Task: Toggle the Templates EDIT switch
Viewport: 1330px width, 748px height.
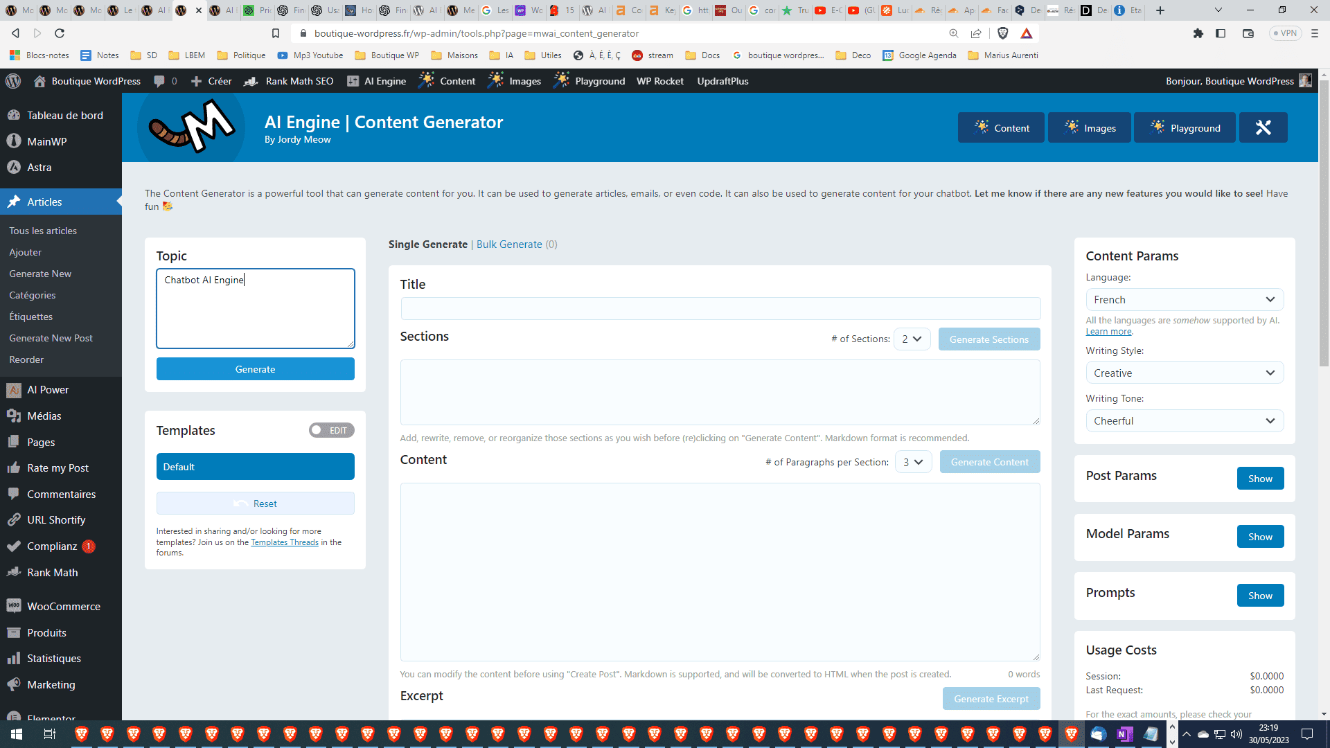Action: [x=331, y=430]
